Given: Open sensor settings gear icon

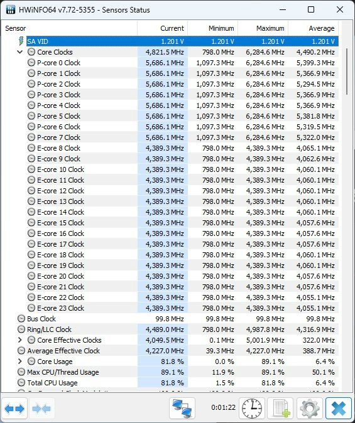Looking at the screenshot, I should coord(309,409).
